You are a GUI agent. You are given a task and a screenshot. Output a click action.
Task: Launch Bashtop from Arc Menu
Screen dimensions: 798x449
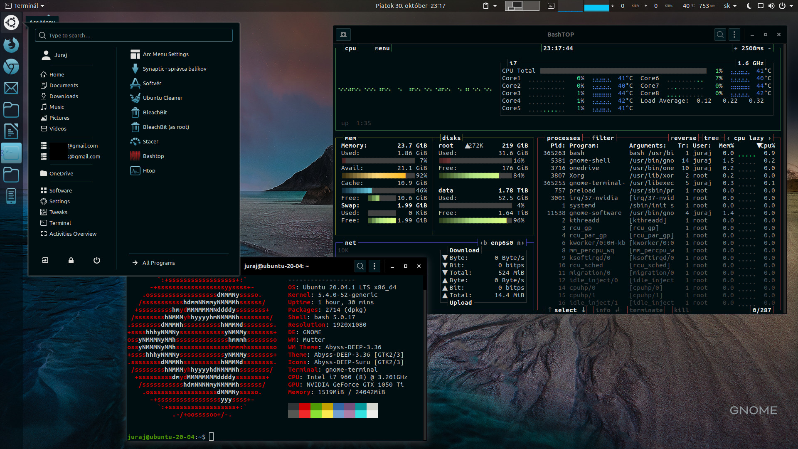[147, 156]
